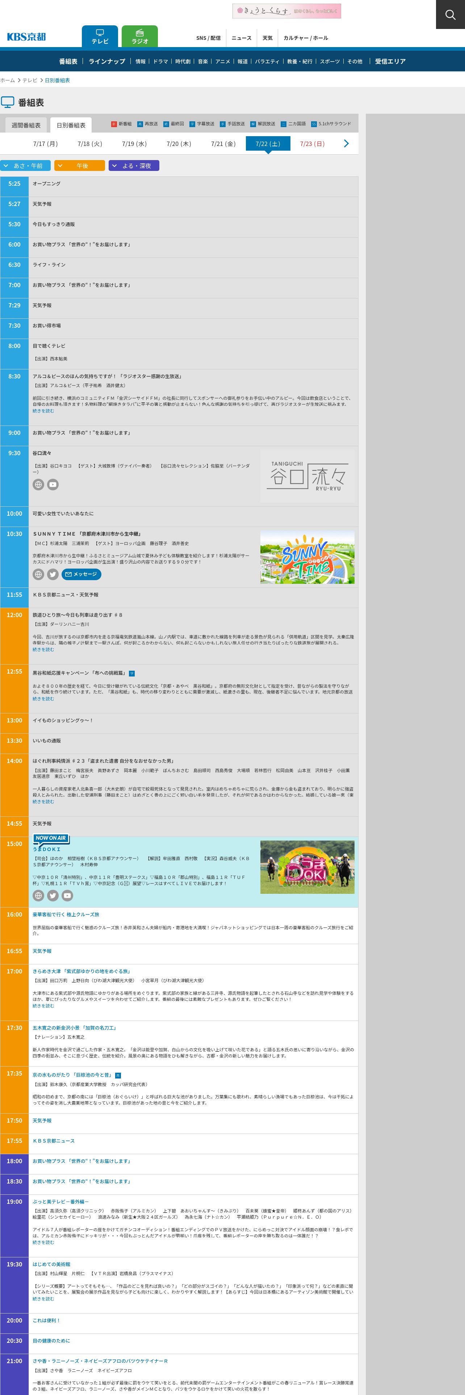This screenshot has width=465, height=1395.
Task: Click the 再放送 legend icon
Action: (140, 124)
